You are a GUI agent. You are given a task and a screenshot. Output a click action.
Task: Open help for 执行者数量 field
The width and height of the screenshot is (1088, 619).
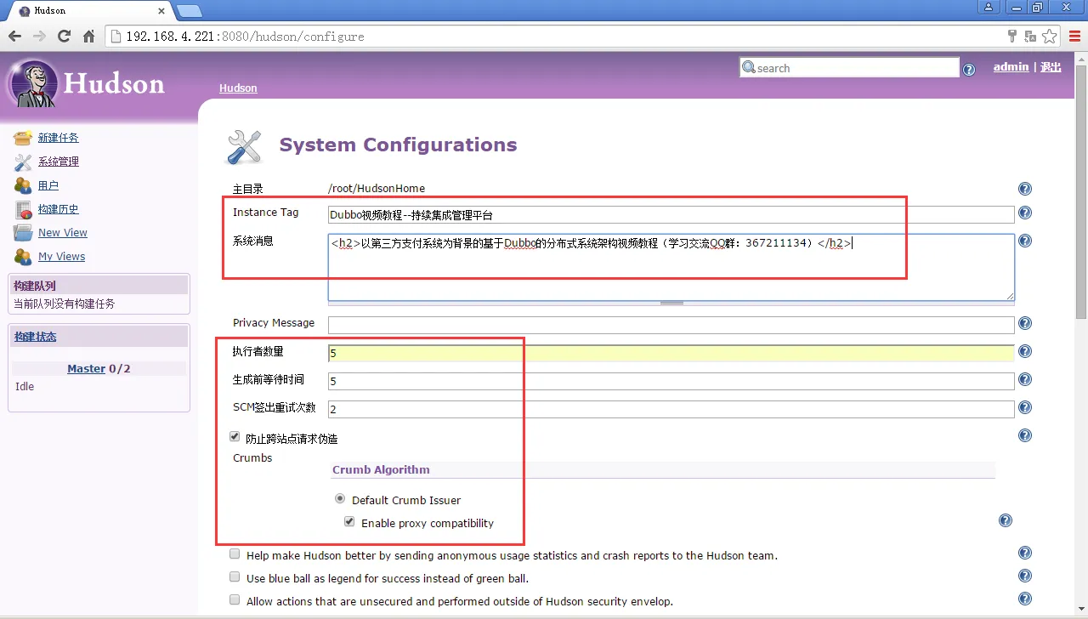[1025, 351]
